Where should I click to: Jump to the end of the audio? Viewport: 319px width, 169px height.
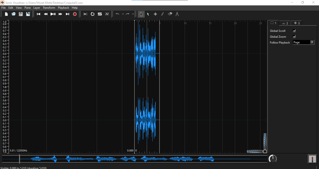[67, 14]
